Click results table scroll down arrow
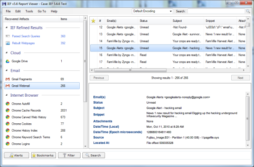 point(248,66)
